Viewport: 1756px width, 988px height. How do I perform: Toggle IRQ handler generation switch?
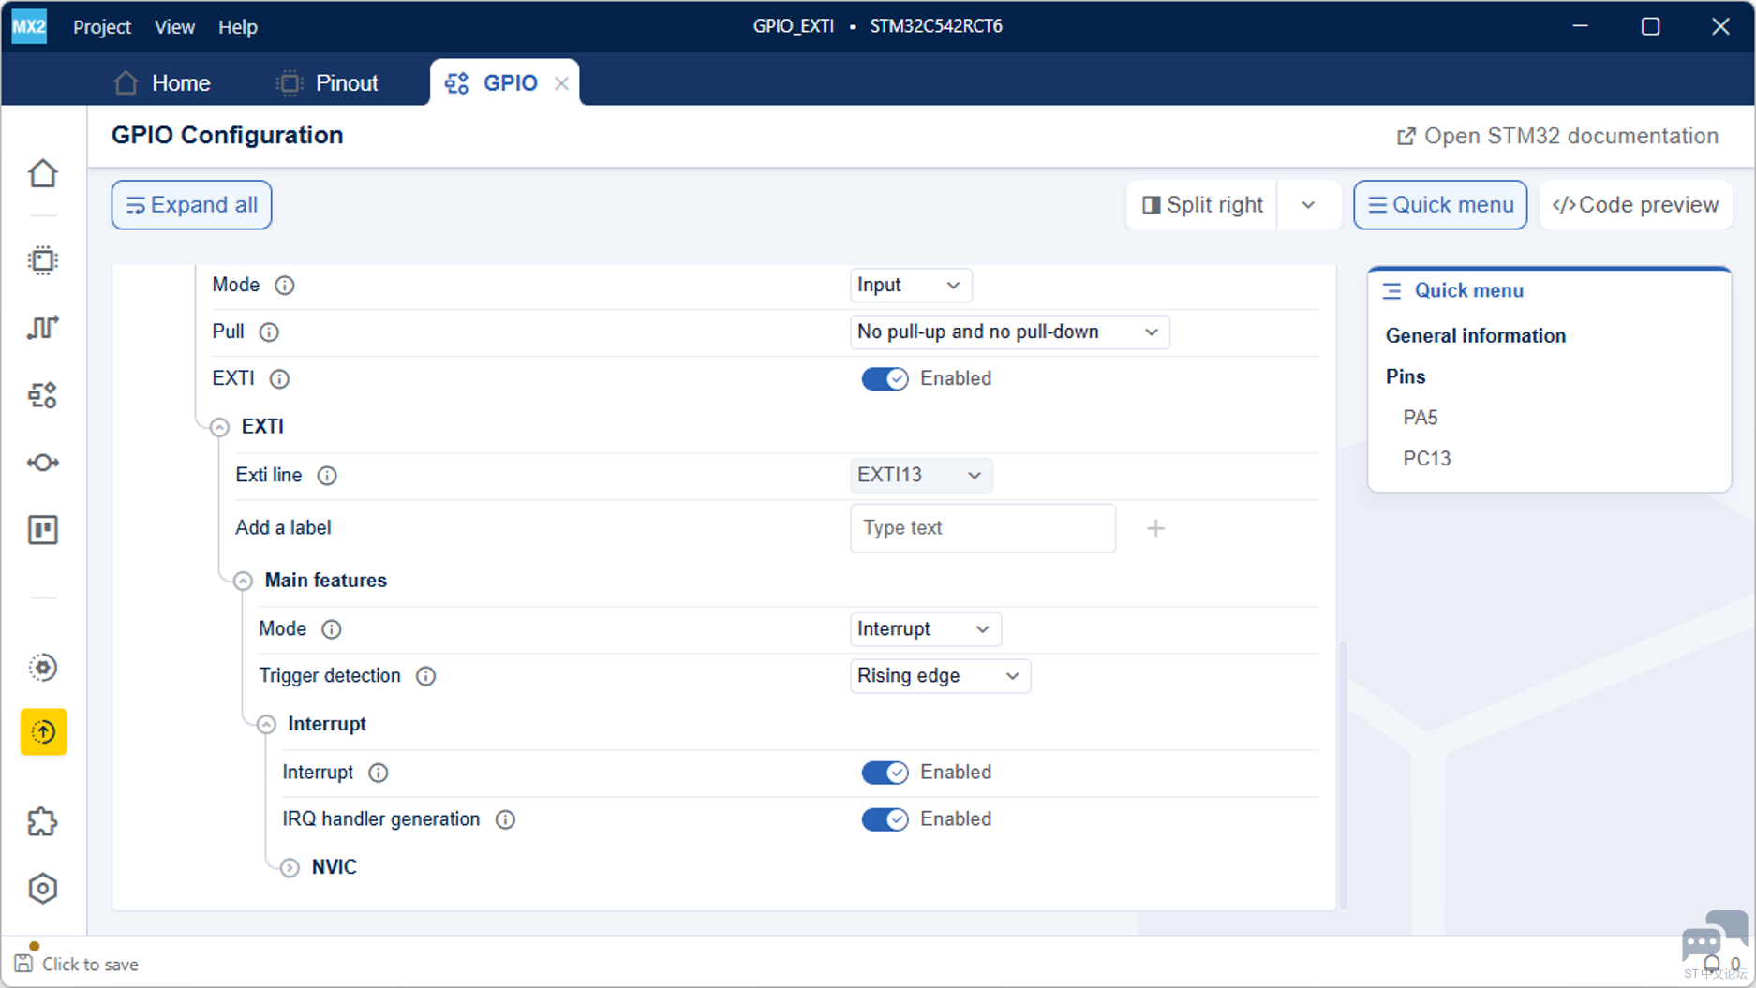pyautogui.click(x=885, y=819)
